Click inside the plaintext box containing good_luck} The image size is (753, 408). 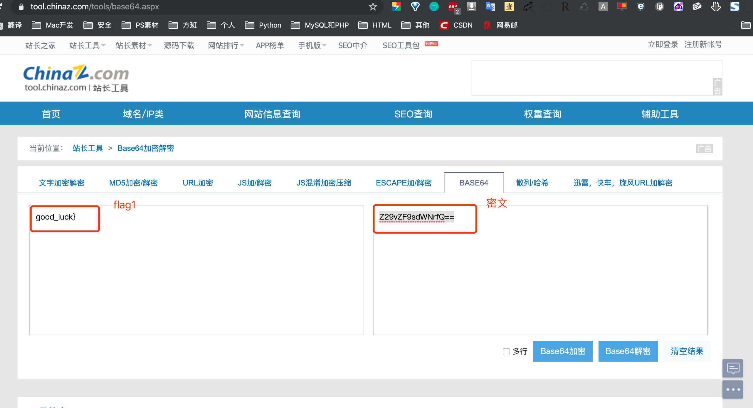pyautogui.click(x=196, y=270)
